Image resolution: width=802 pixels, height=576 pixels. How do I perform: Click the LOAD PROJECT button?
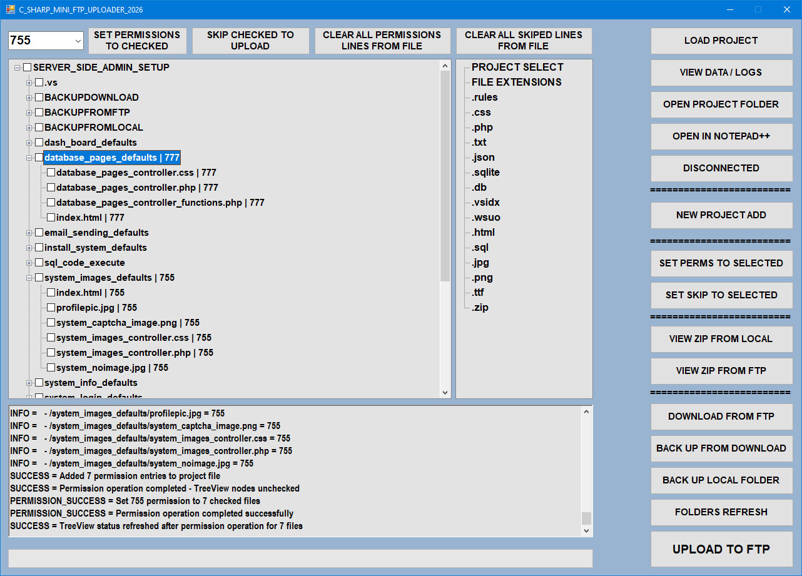[721, 41]
